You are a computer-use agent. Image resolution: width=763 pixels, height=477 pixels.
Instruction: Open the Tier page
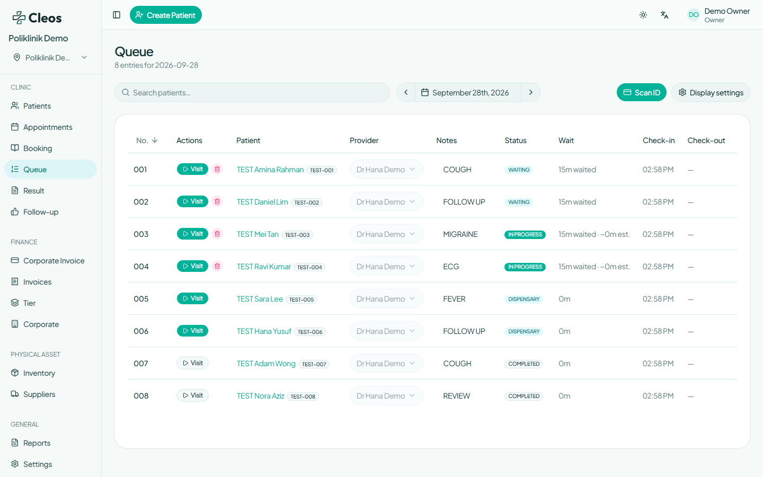coord(50,303)
